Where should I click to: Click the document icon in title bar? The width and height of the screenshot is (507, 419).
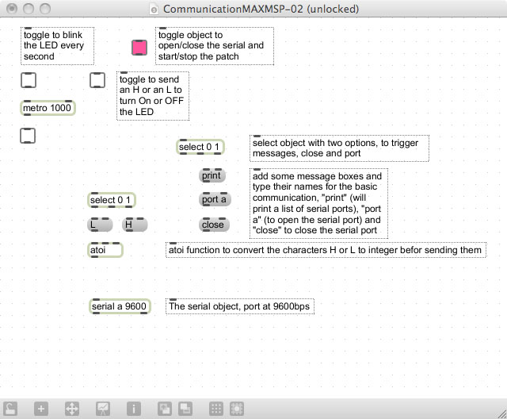point(154,9)
